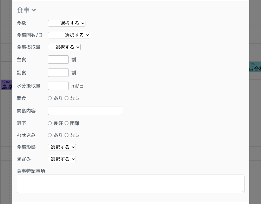Open the 食事回数/日 dropdown
This screenshot has height=204, width=261.
click(69, 35)
